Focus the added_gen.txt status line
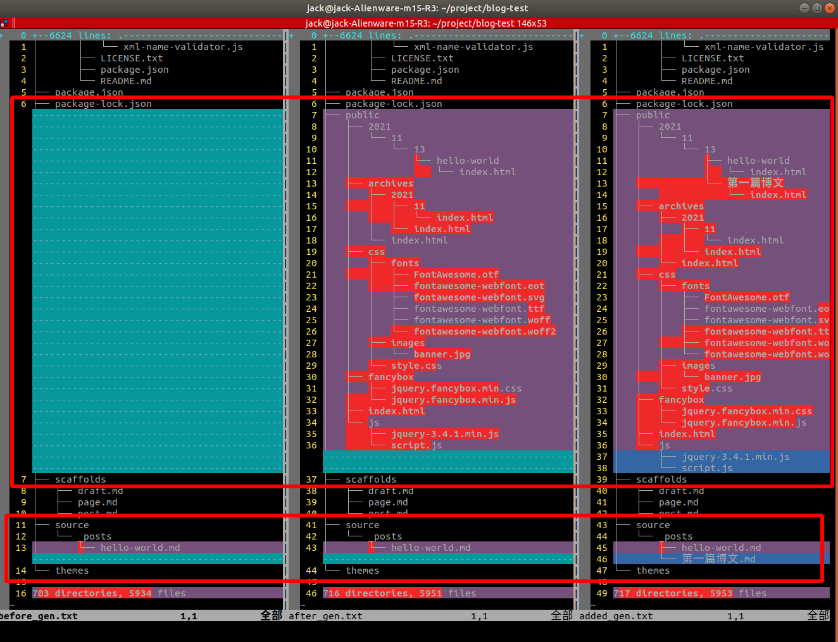Viewport: 838px width, 642px height. pyautogui.click(x=705, y=616)
